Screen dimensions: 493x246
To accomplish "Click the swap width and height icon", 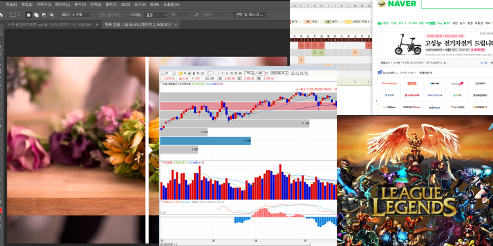I will (x=197, y=15).
